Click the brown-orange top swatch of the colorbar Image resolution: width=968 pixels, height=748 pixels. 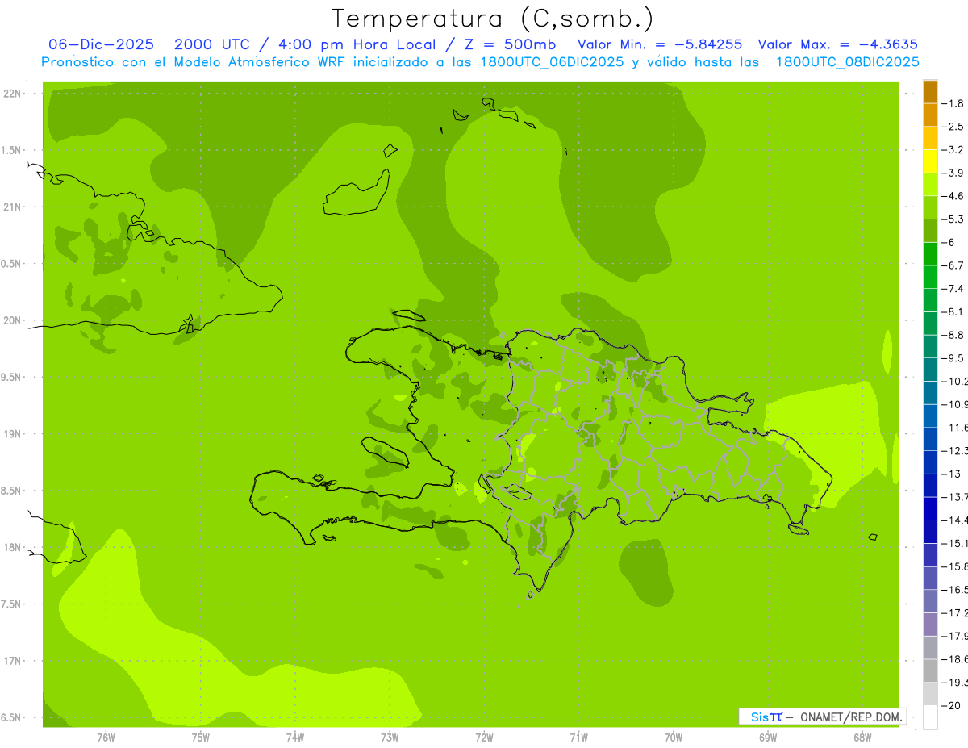(x=930, y=92)
